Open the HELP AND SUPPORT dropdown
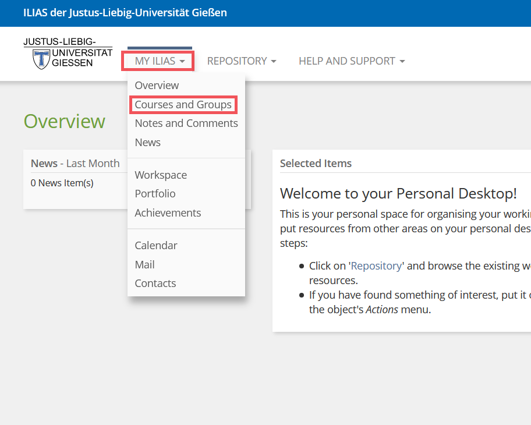531x425 pixels. pyautogui.click(x=351, y=61)
